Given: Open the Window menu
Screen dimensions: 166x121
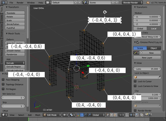Looking at the screenshot, I should coord(31,3).
